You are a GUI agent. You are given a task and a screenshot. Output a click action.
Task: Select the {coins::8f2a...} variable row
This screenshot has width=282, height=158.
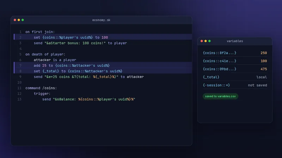(x=235, y=53)
